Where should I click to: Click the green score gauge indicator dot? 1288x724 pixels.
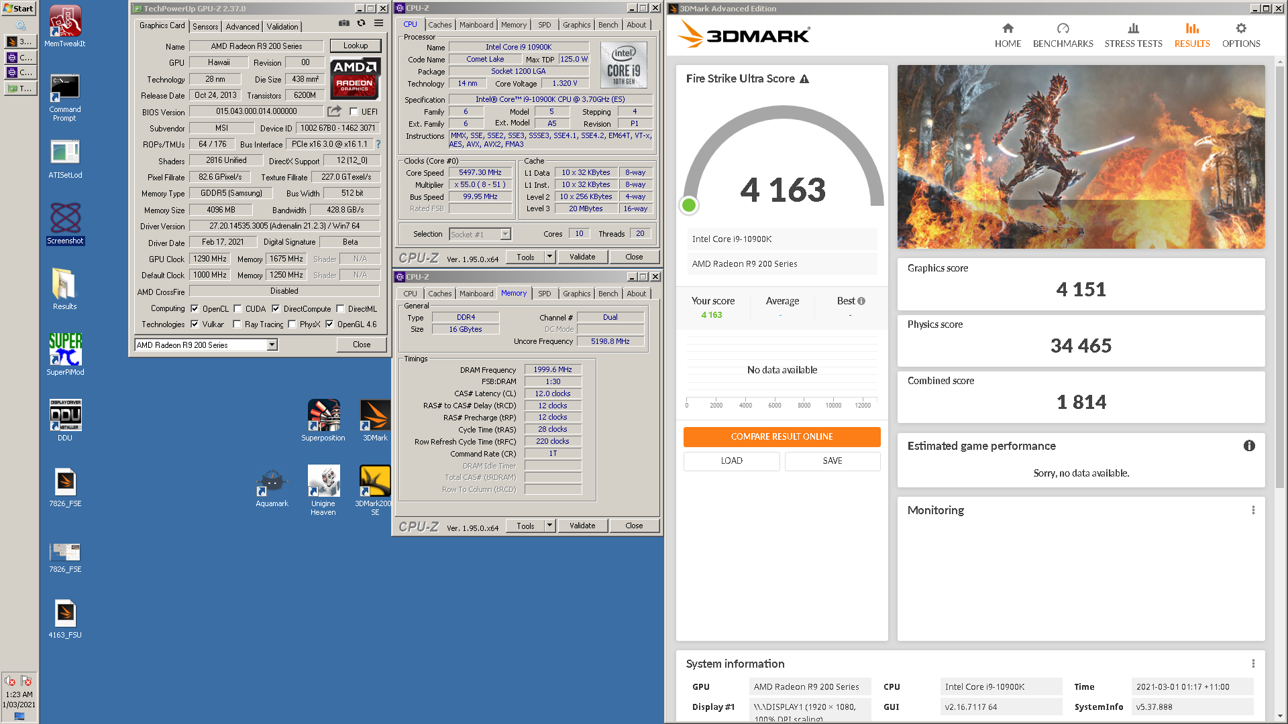[x=688, y=205]
